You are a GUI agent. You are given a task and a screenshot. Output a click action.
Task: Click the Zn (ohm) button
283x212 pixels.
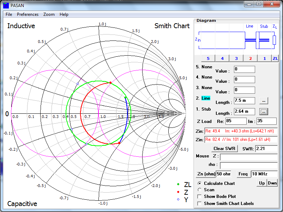coord(206,174)
